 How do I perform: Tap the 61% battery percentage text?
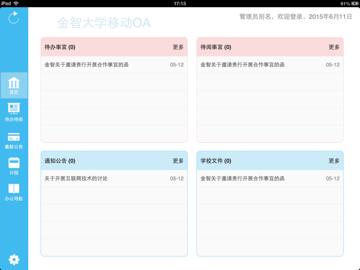pyautogui.click(x=345, y=4)
